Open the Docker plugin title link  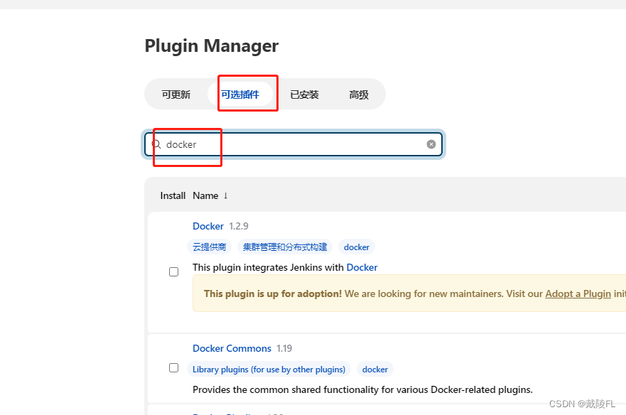tap(208, 226)
